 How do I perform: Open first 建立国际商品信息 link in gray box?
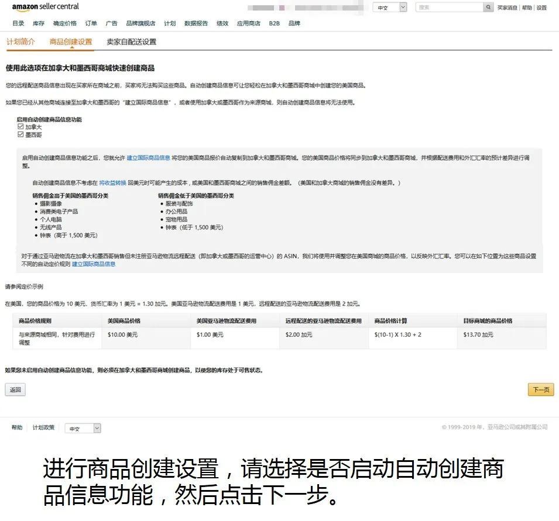pos(148,158)
